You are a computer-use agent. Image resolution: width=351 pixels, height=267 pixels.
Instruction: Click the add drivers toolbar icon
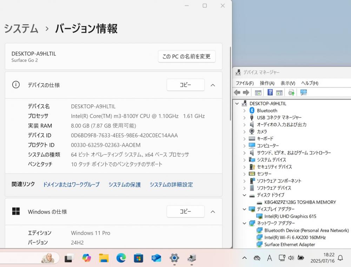291,92
